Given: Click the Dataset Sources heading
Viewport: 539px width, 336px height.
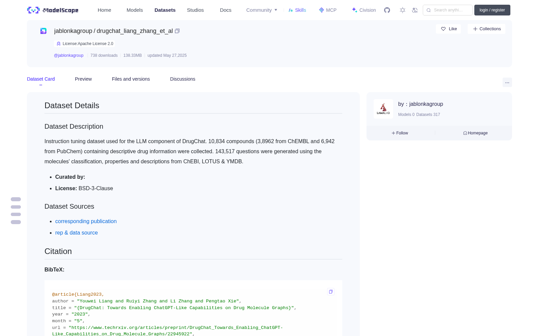Looking at the screenshot, I should 69,206.
